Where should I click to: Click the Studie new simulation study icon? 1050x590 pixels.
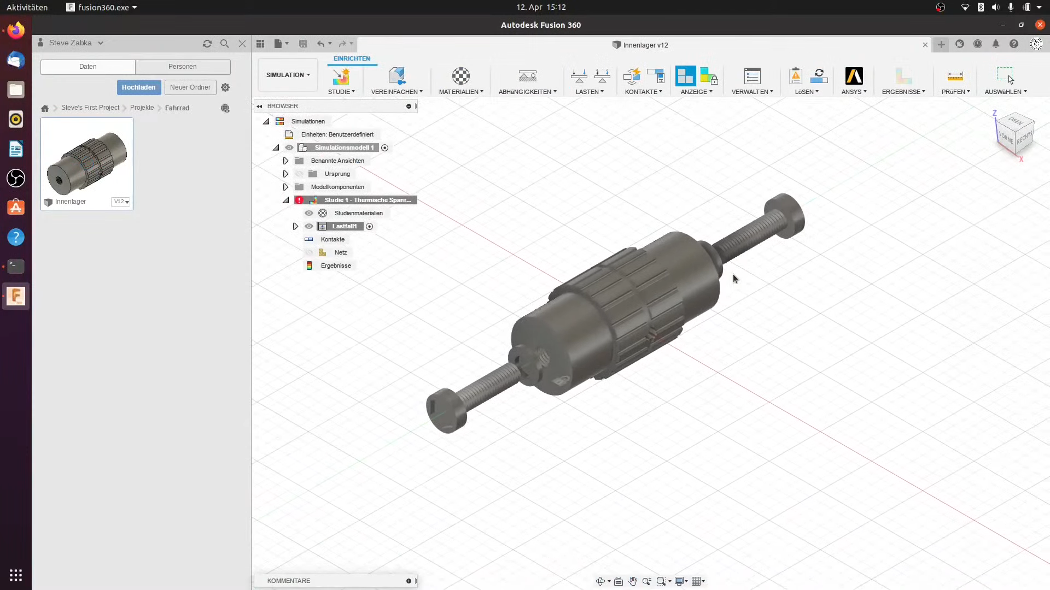[x=341, y=76]
